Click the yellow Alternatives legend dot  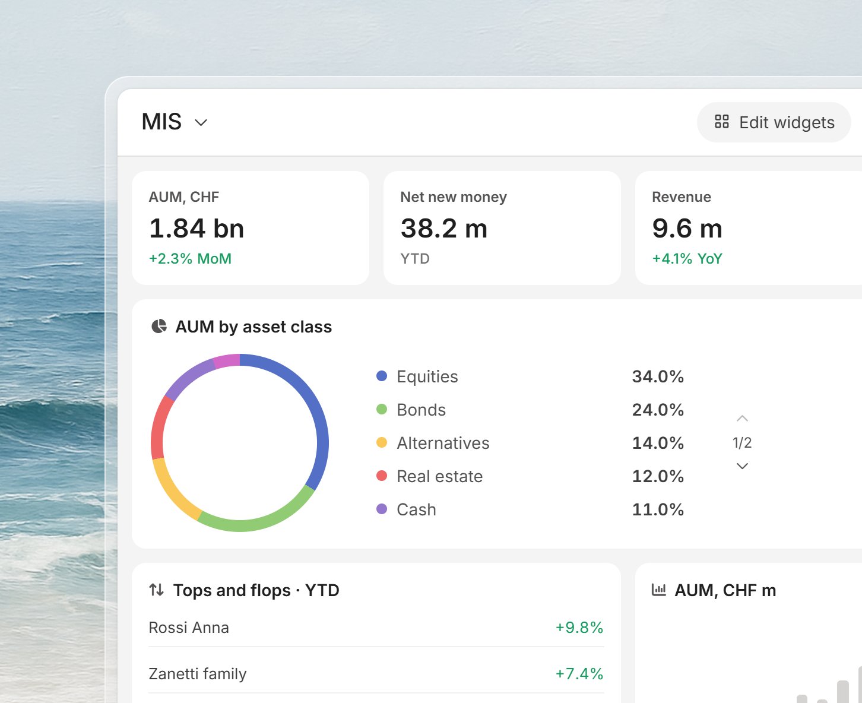pyautogui.click(x=382, y=442)
